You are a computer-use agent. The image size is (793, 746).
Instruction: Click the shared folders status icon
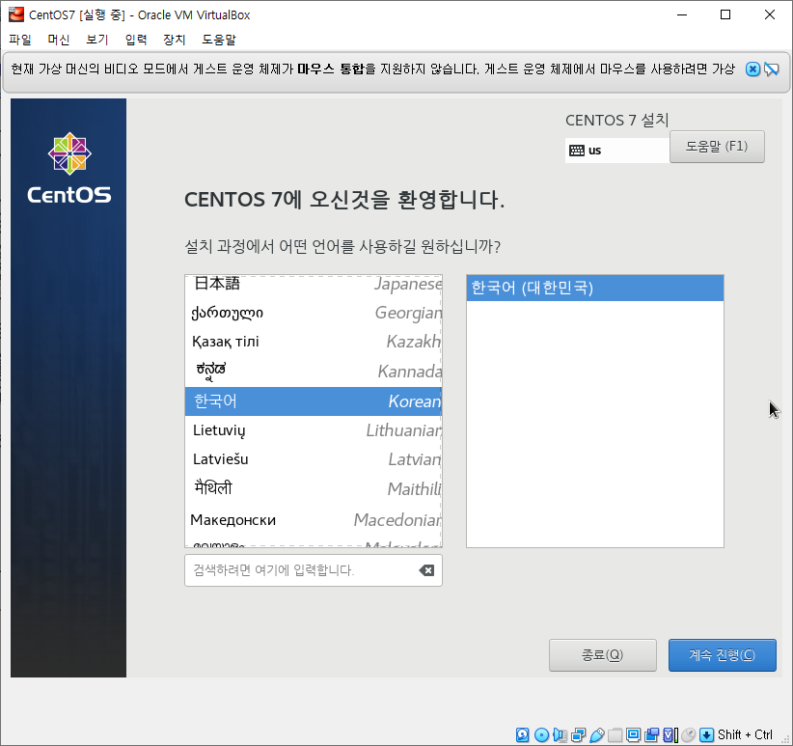click(615, 734)
